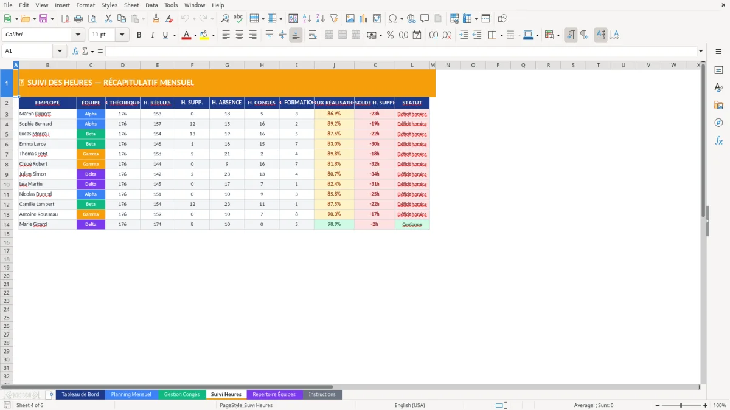Select the AutoFilter tool
Image resolution: width=730 pixels, height=410 pixels.
[334, 18]
